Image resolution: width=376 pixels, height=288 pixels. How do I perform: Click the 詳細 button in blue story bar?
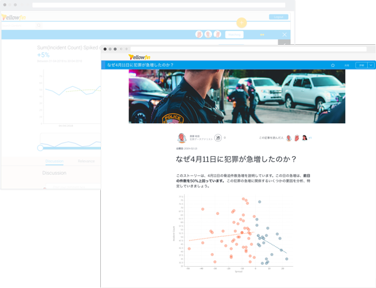362,65
